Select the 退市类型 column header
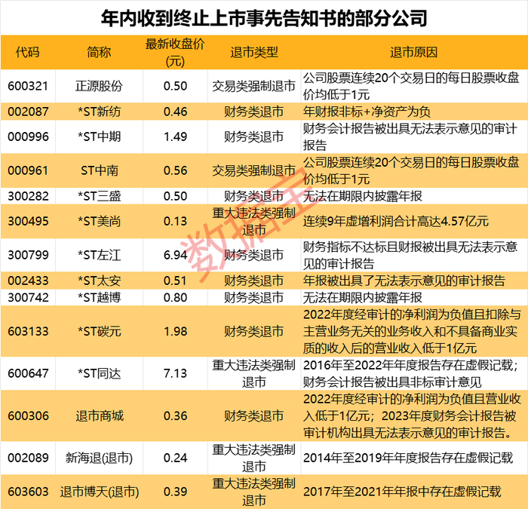Viewport: 528px width, 509px height. [254, 52]
